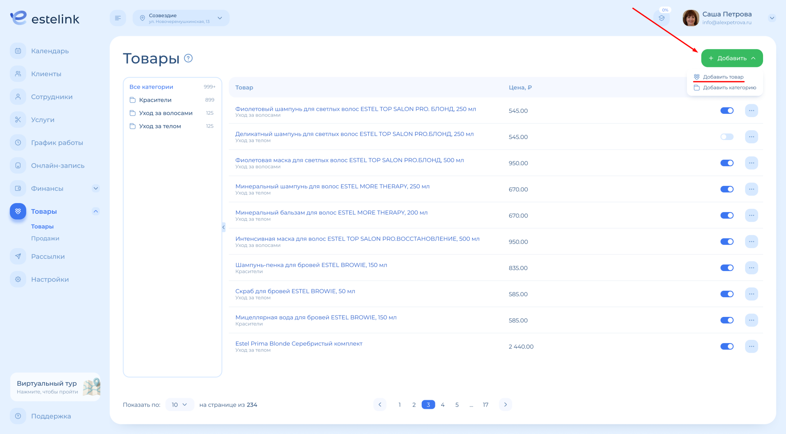This screenshot has height=434, width=786.
Task: Disable the Фиолетовый шампунь product toggle
Action: point(727,111)
